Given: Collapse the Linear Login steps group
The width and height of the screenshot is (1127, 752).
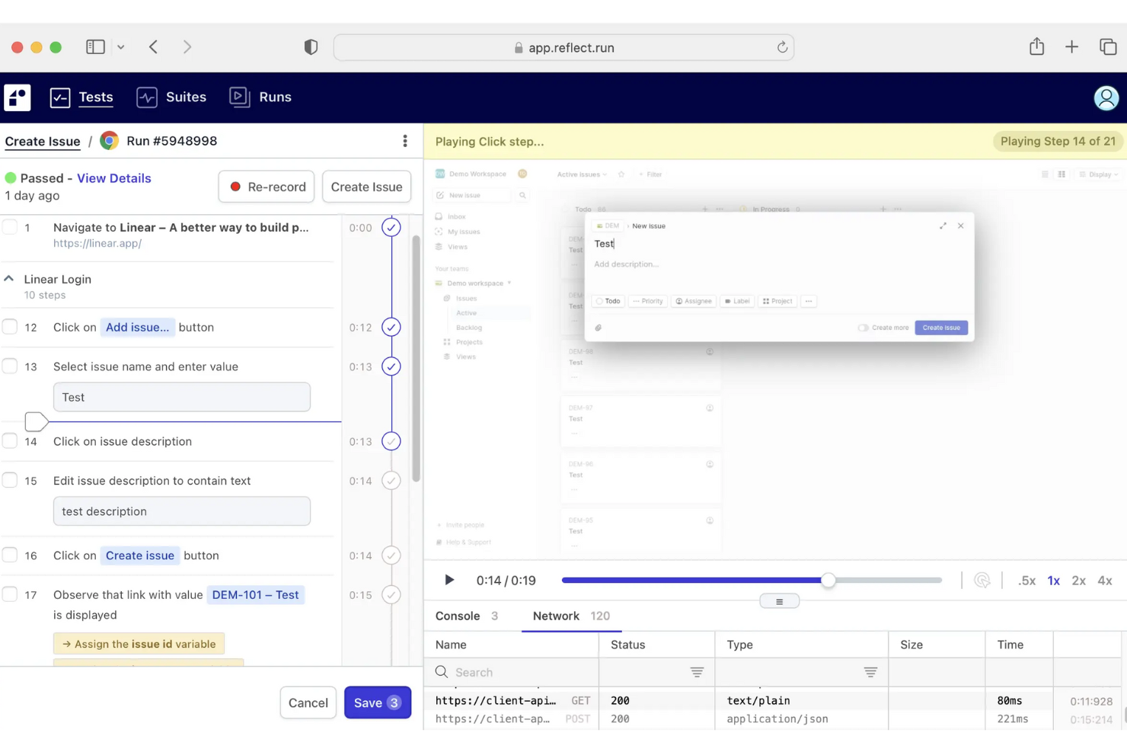Looking at the screenshot, I should [8, 279].
